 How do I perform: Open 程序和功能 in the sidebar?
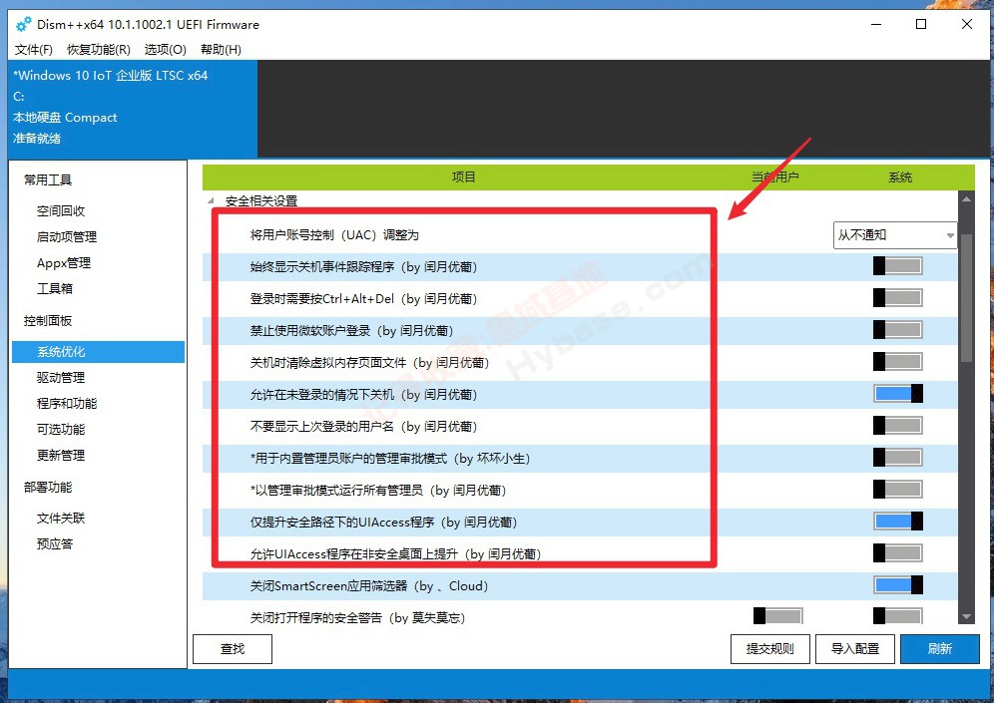[x=67, y=404]
